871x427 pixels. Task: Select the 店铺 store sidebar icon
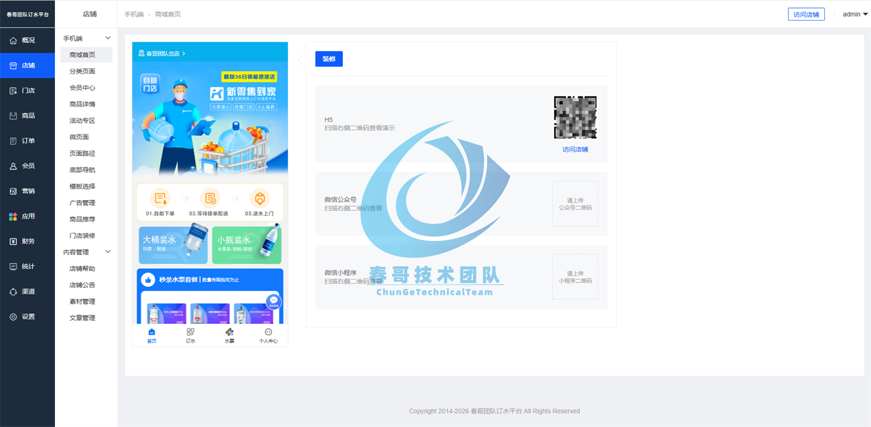pyautogui.click(x=13, y=66)
